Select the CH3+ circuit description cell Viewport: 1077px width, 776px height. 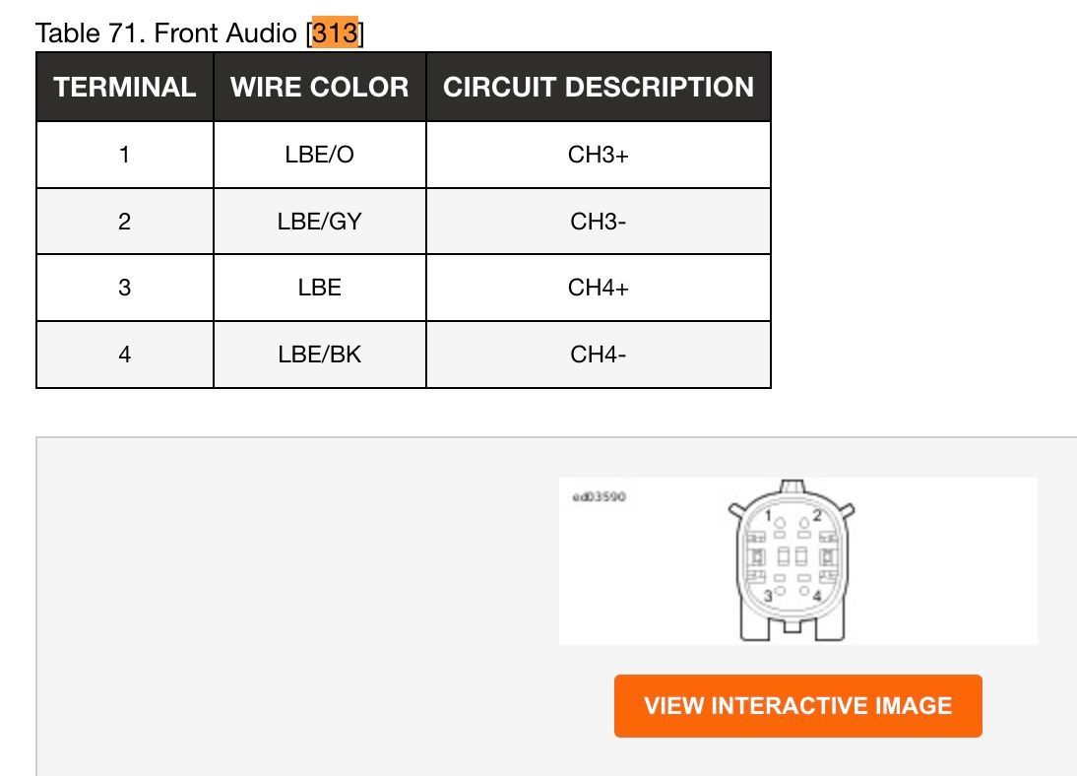tap(598, 155)
